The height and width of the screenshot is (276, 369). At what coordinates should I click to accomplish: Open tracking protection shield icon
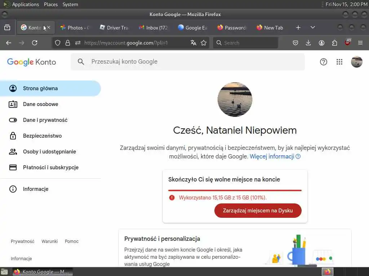coord(58,43)
